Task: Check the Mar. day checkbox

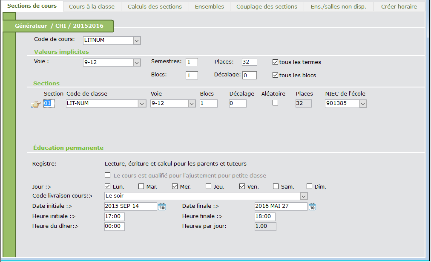Action: coord(141,186)
